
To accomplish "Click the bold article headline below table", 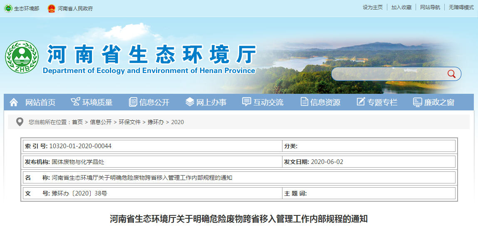I will pyautogui.click(x=239, y=219).
